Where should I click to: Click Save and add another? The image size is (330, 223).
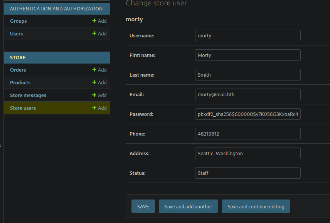(188, 206)
